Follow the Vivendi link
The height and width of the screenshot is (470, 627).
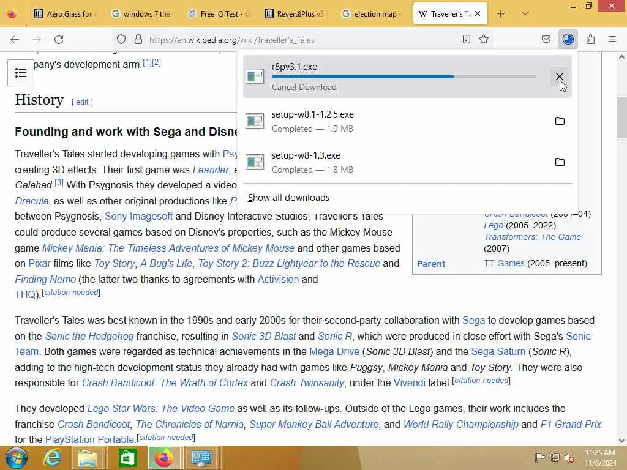pos(410,383)
